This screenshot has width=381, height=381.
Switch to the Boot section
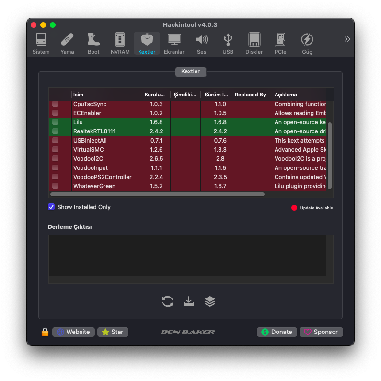(x=93, y=43)
